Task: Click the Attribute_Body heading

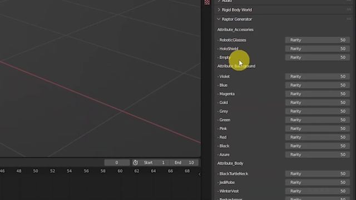Action: pos(230,163)
